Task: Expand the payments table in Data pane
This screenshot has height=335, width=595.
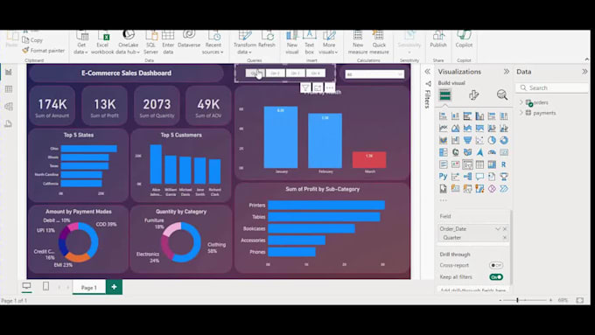Action: pyautogui.click(x=521, y=113)
